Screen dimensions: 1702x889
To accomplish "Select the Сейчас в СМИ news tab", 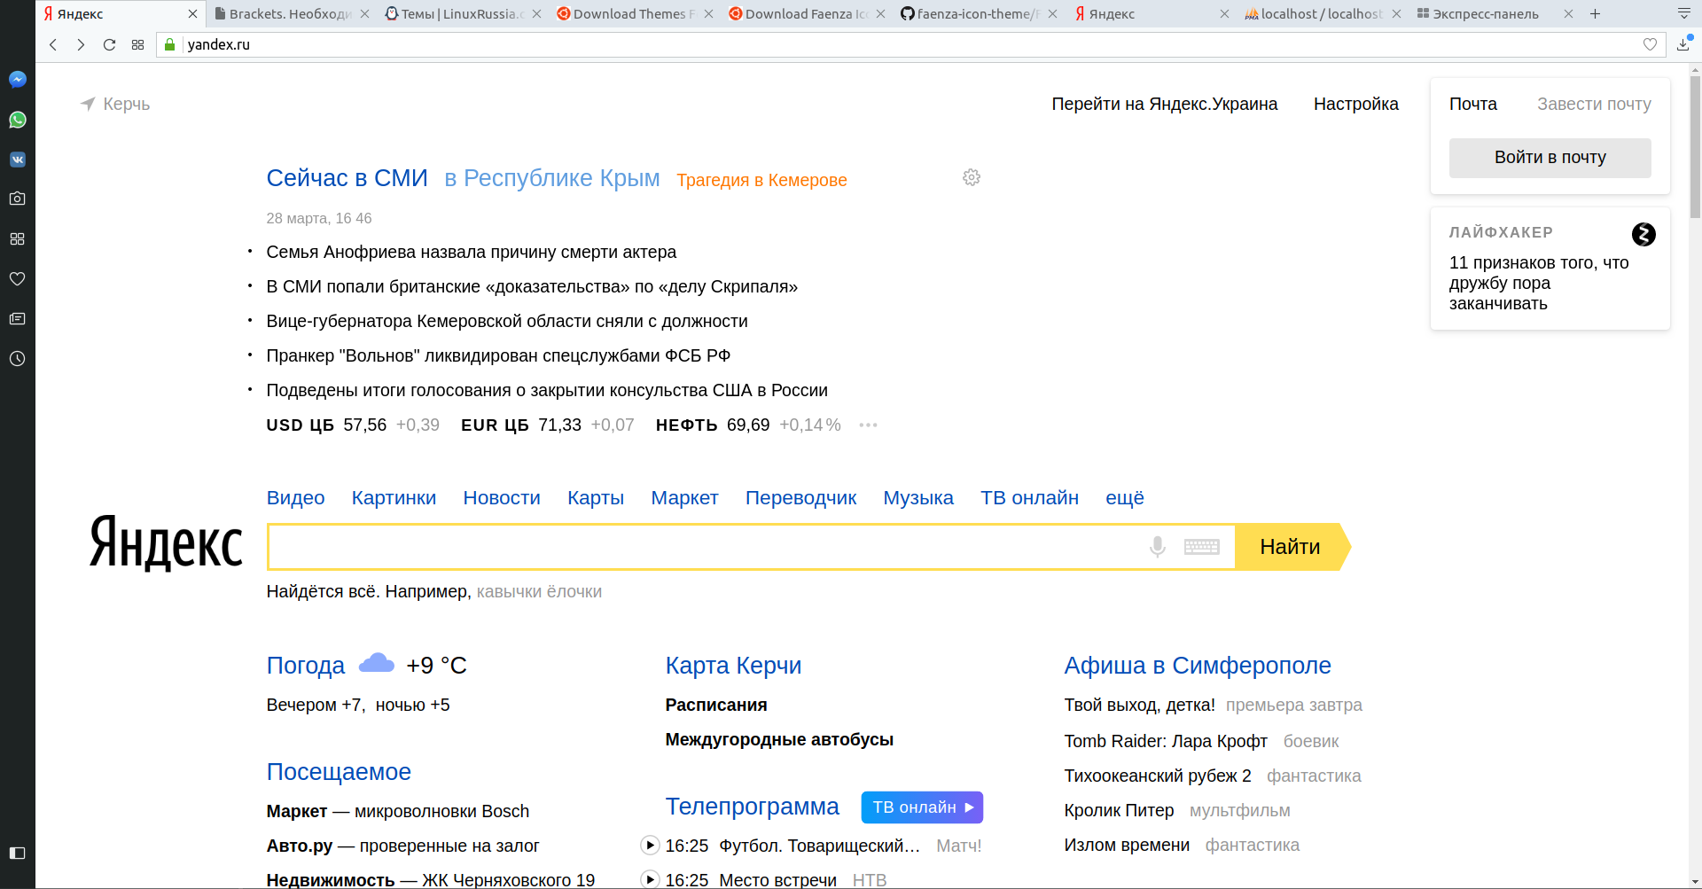I will point(347,178).
